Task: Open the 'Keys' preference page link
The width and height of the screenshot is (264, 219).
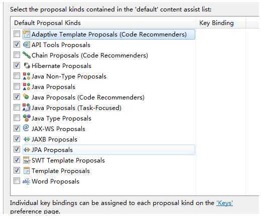Action: (224, 203)
